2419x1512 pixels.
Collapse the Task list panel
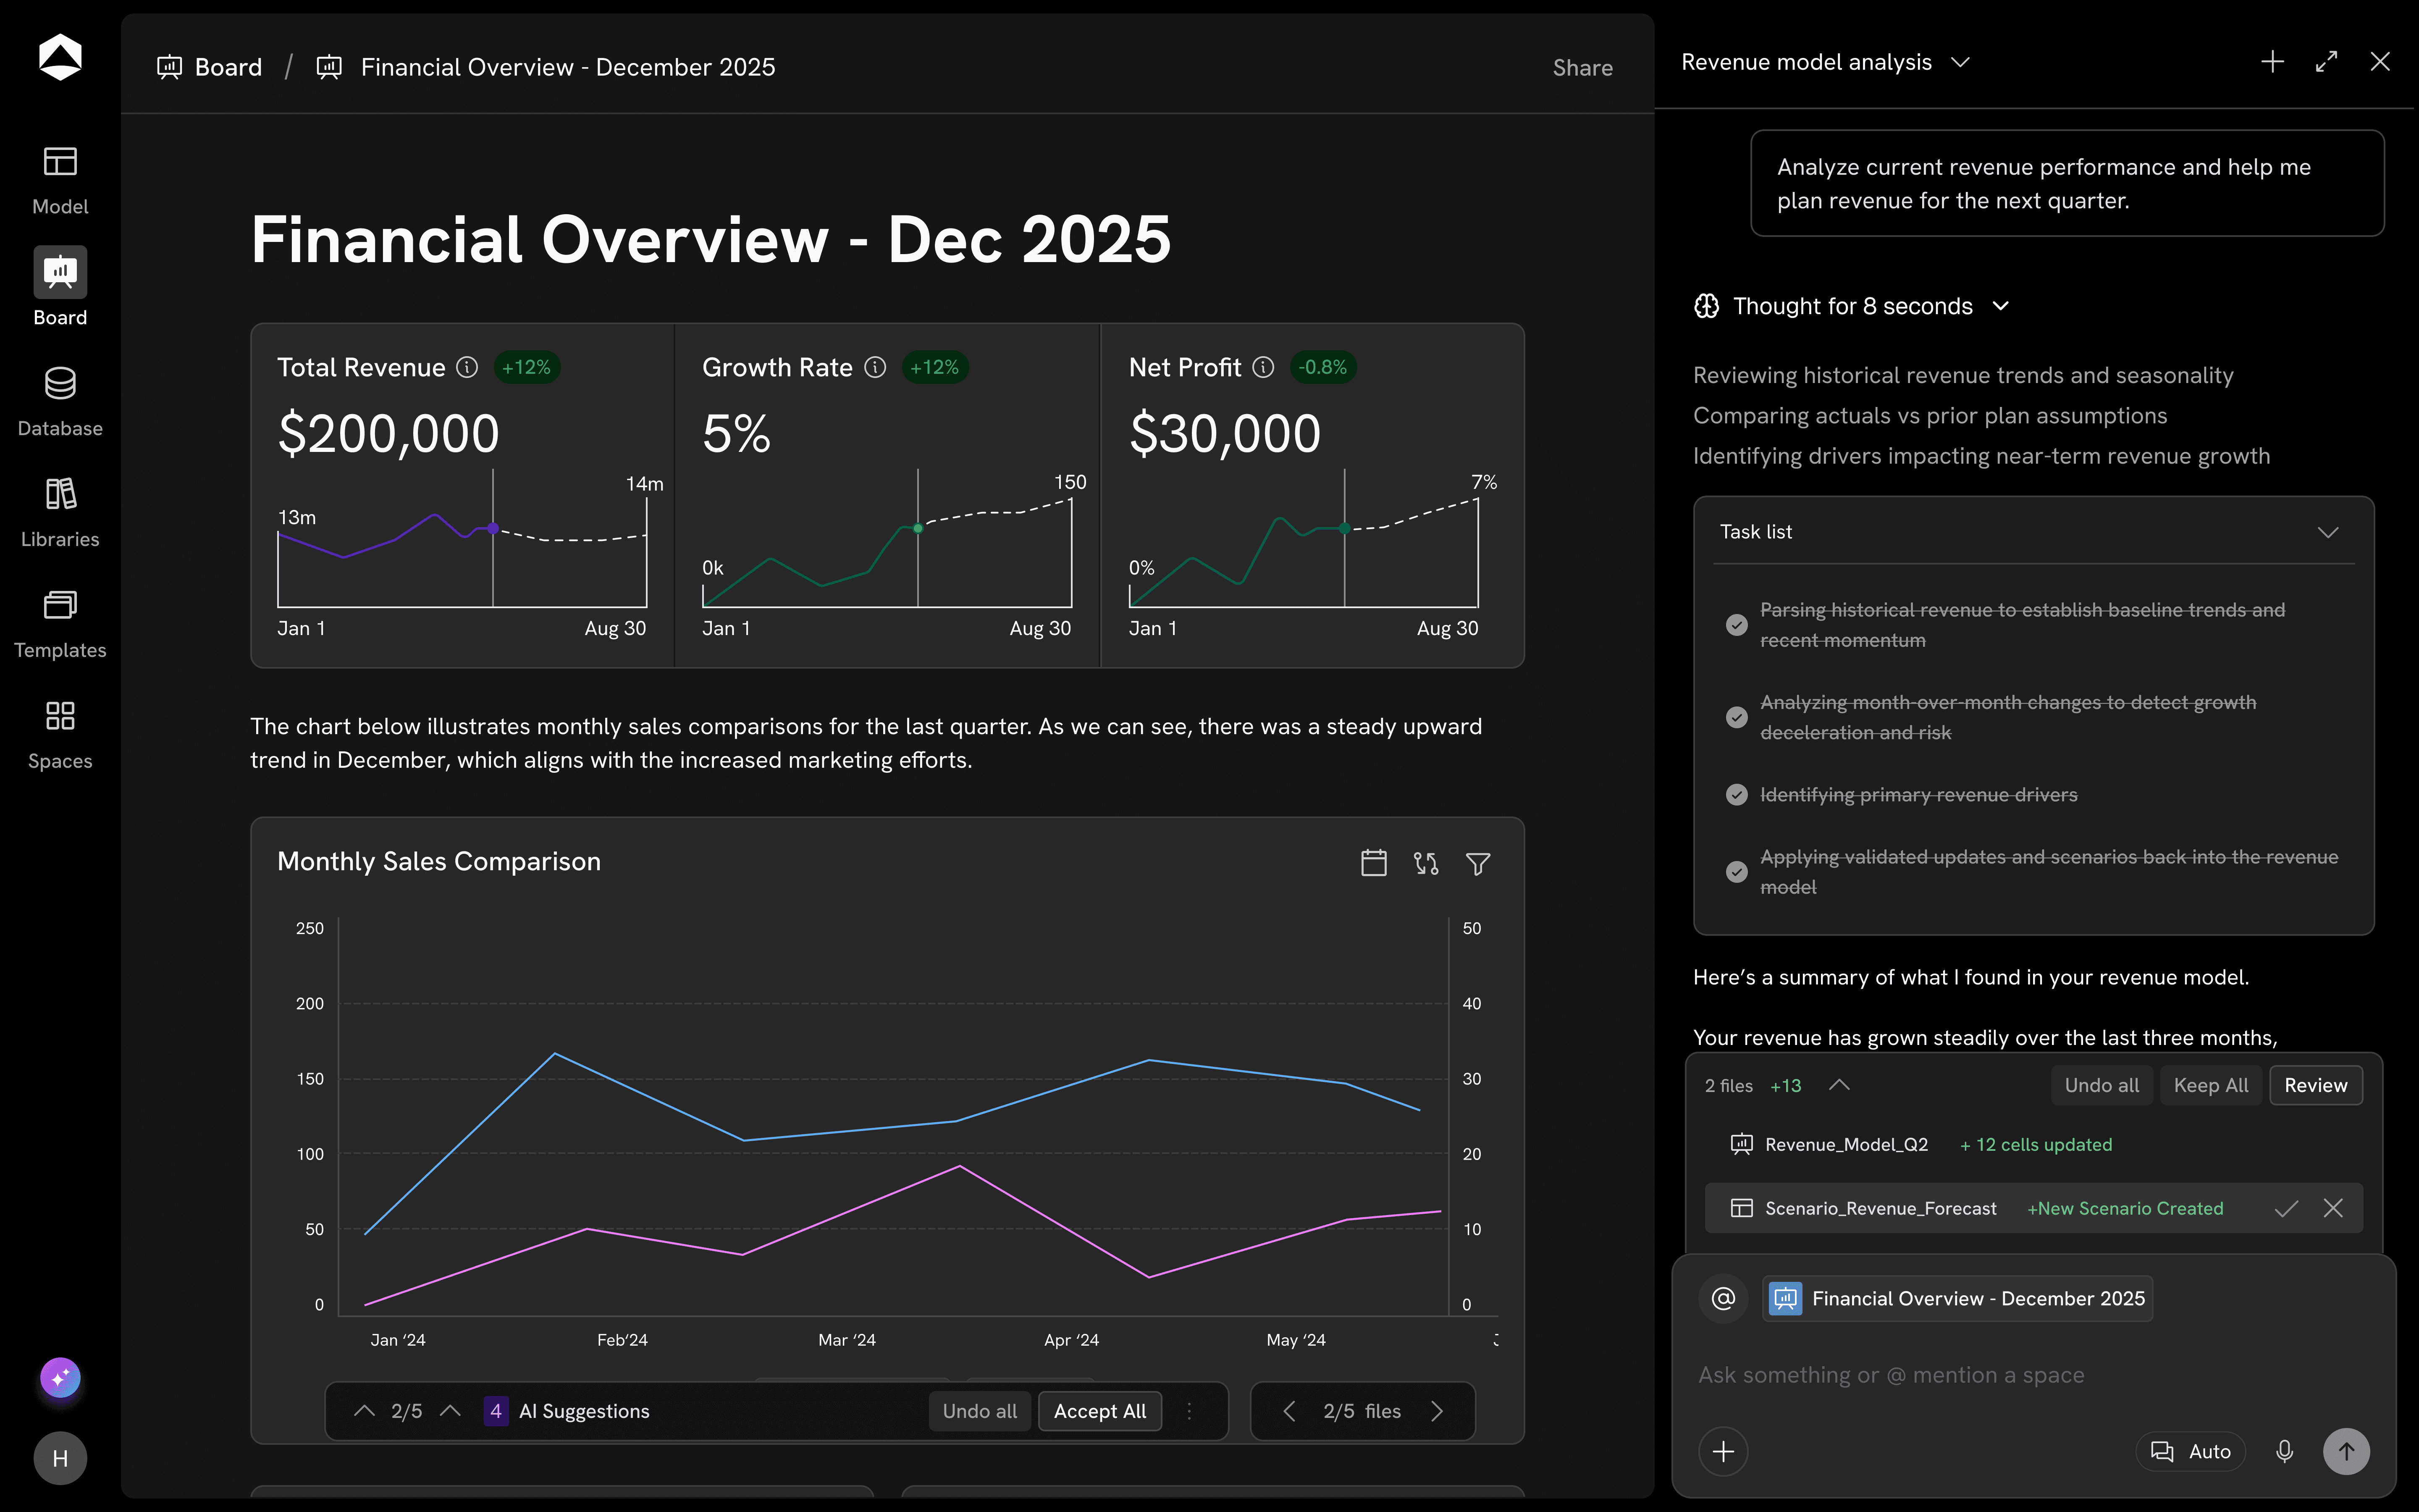click(2328, 532)
